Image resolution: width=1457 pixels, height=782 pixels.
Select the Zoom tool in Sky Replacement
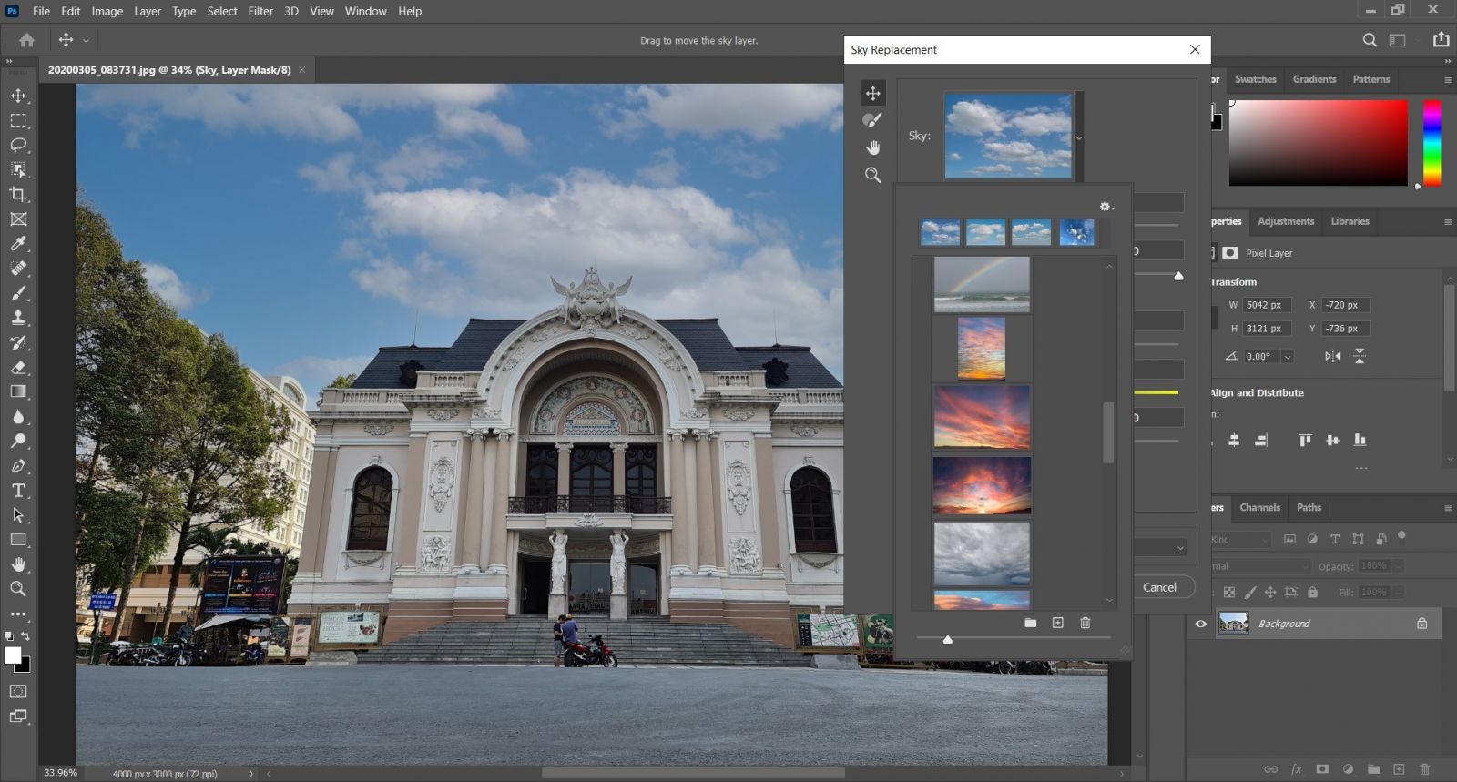872,175
